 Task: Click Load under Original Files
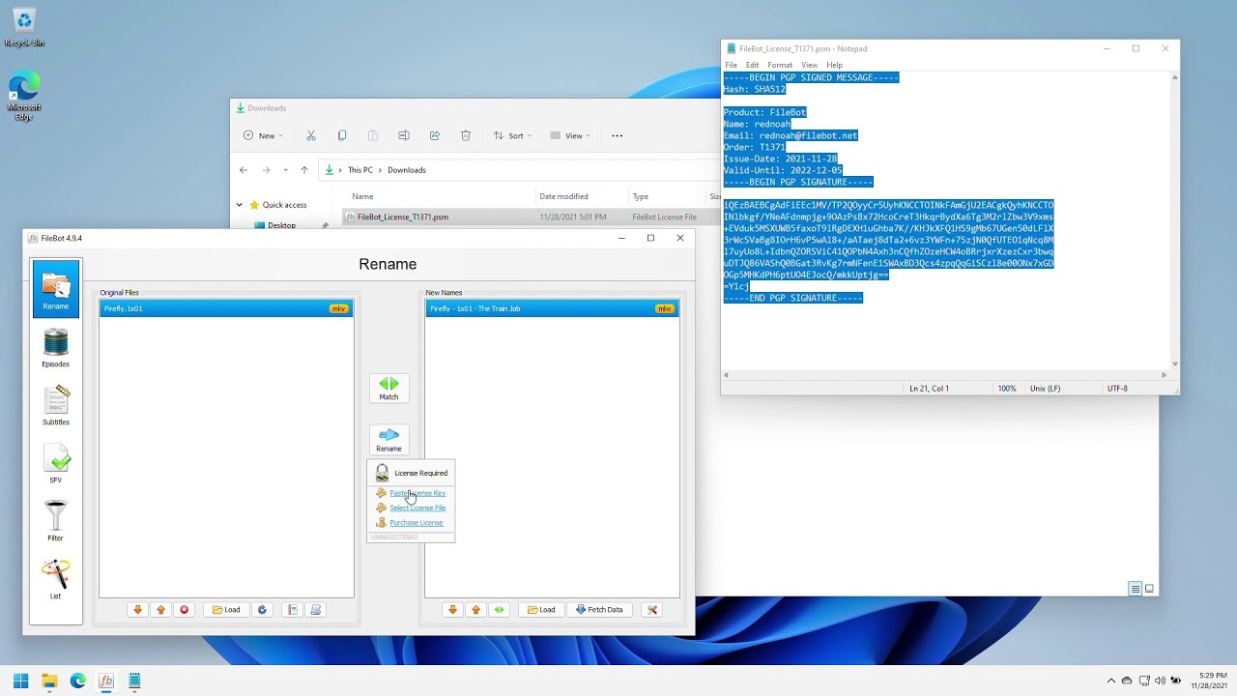point(226,610)
